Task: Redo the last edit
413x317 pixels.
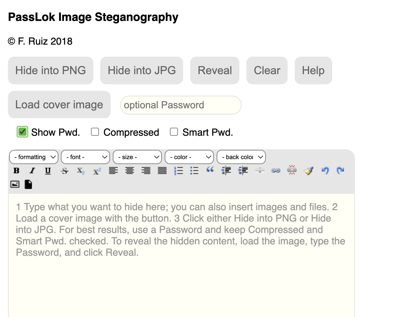Action: pos(340,171)
